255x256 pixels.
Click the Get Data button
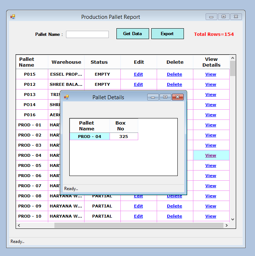133,34
